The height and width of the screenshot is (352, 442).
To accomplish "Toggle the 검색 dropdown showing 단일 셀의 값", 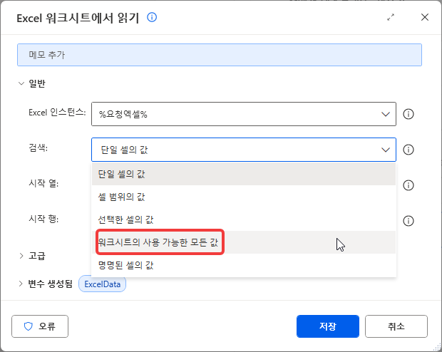I will tap(244, 150).
